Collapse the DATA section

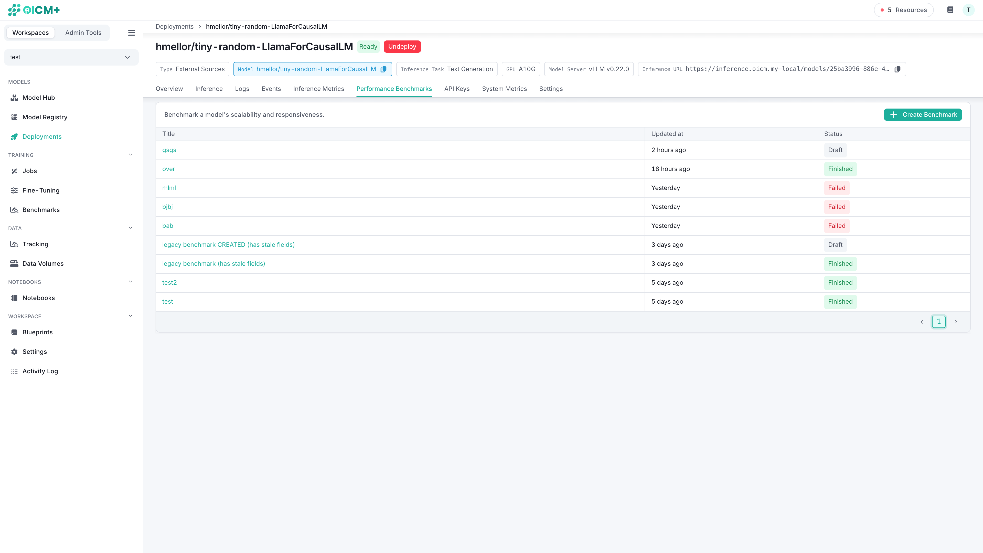pyautogui.click(x=131, y=228)
